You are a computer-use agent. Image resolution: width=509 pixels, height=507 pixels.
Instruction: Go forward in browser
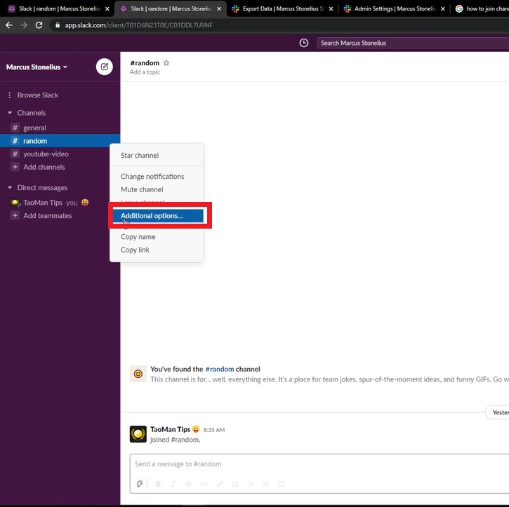click(24, 25)
